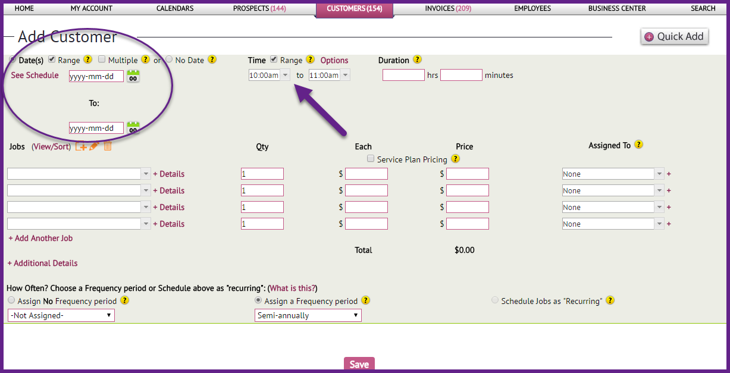Select Schedule Jobs as Recurring radio

pos(495,300)
